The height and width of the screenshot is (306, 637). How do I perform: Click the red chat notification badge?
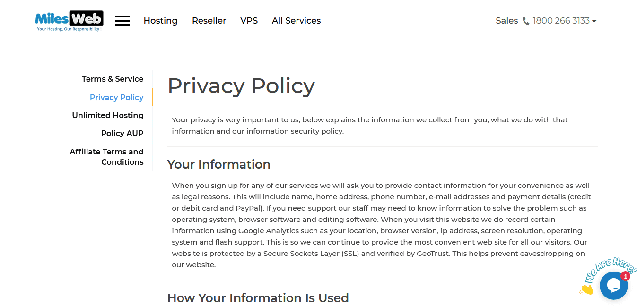(625, 276)
